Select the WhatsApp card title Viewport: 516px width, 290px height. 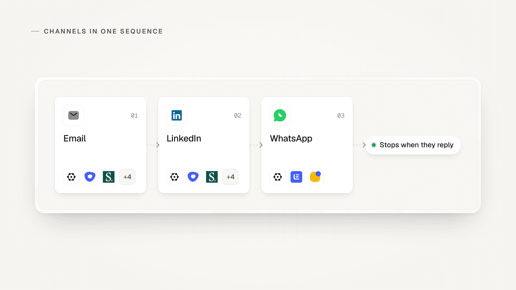point(291,139)
